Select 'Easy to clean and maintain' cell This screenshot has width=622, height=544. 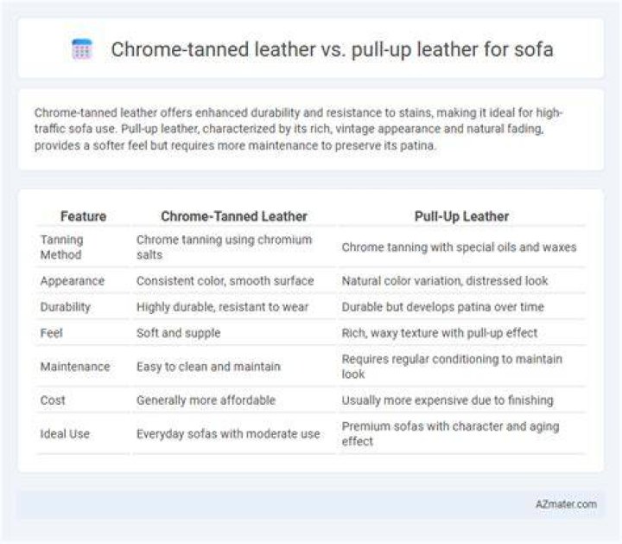(x=208, y=366)
